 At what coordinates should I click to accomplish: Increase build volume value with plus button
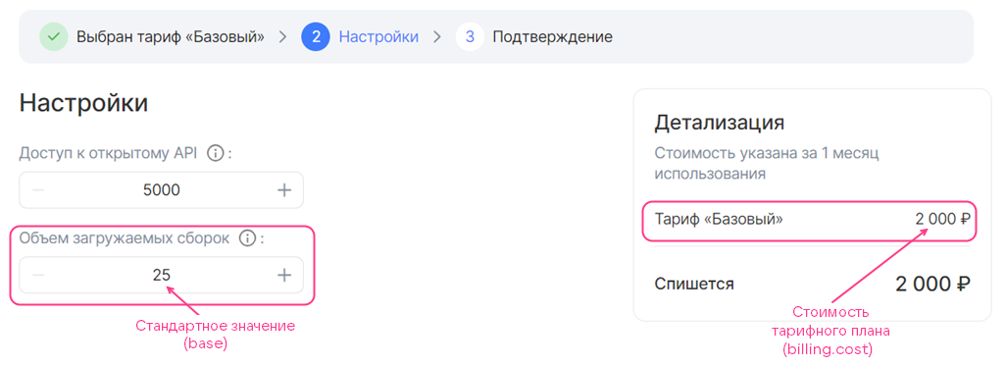point(284,275)
